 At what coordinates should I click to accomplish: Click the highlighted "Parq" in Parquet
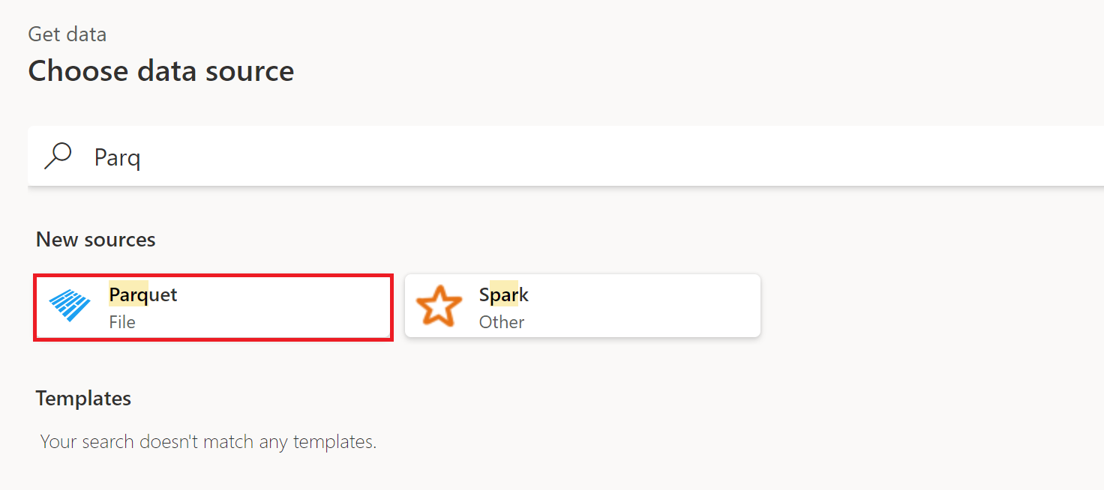[128, 294]
